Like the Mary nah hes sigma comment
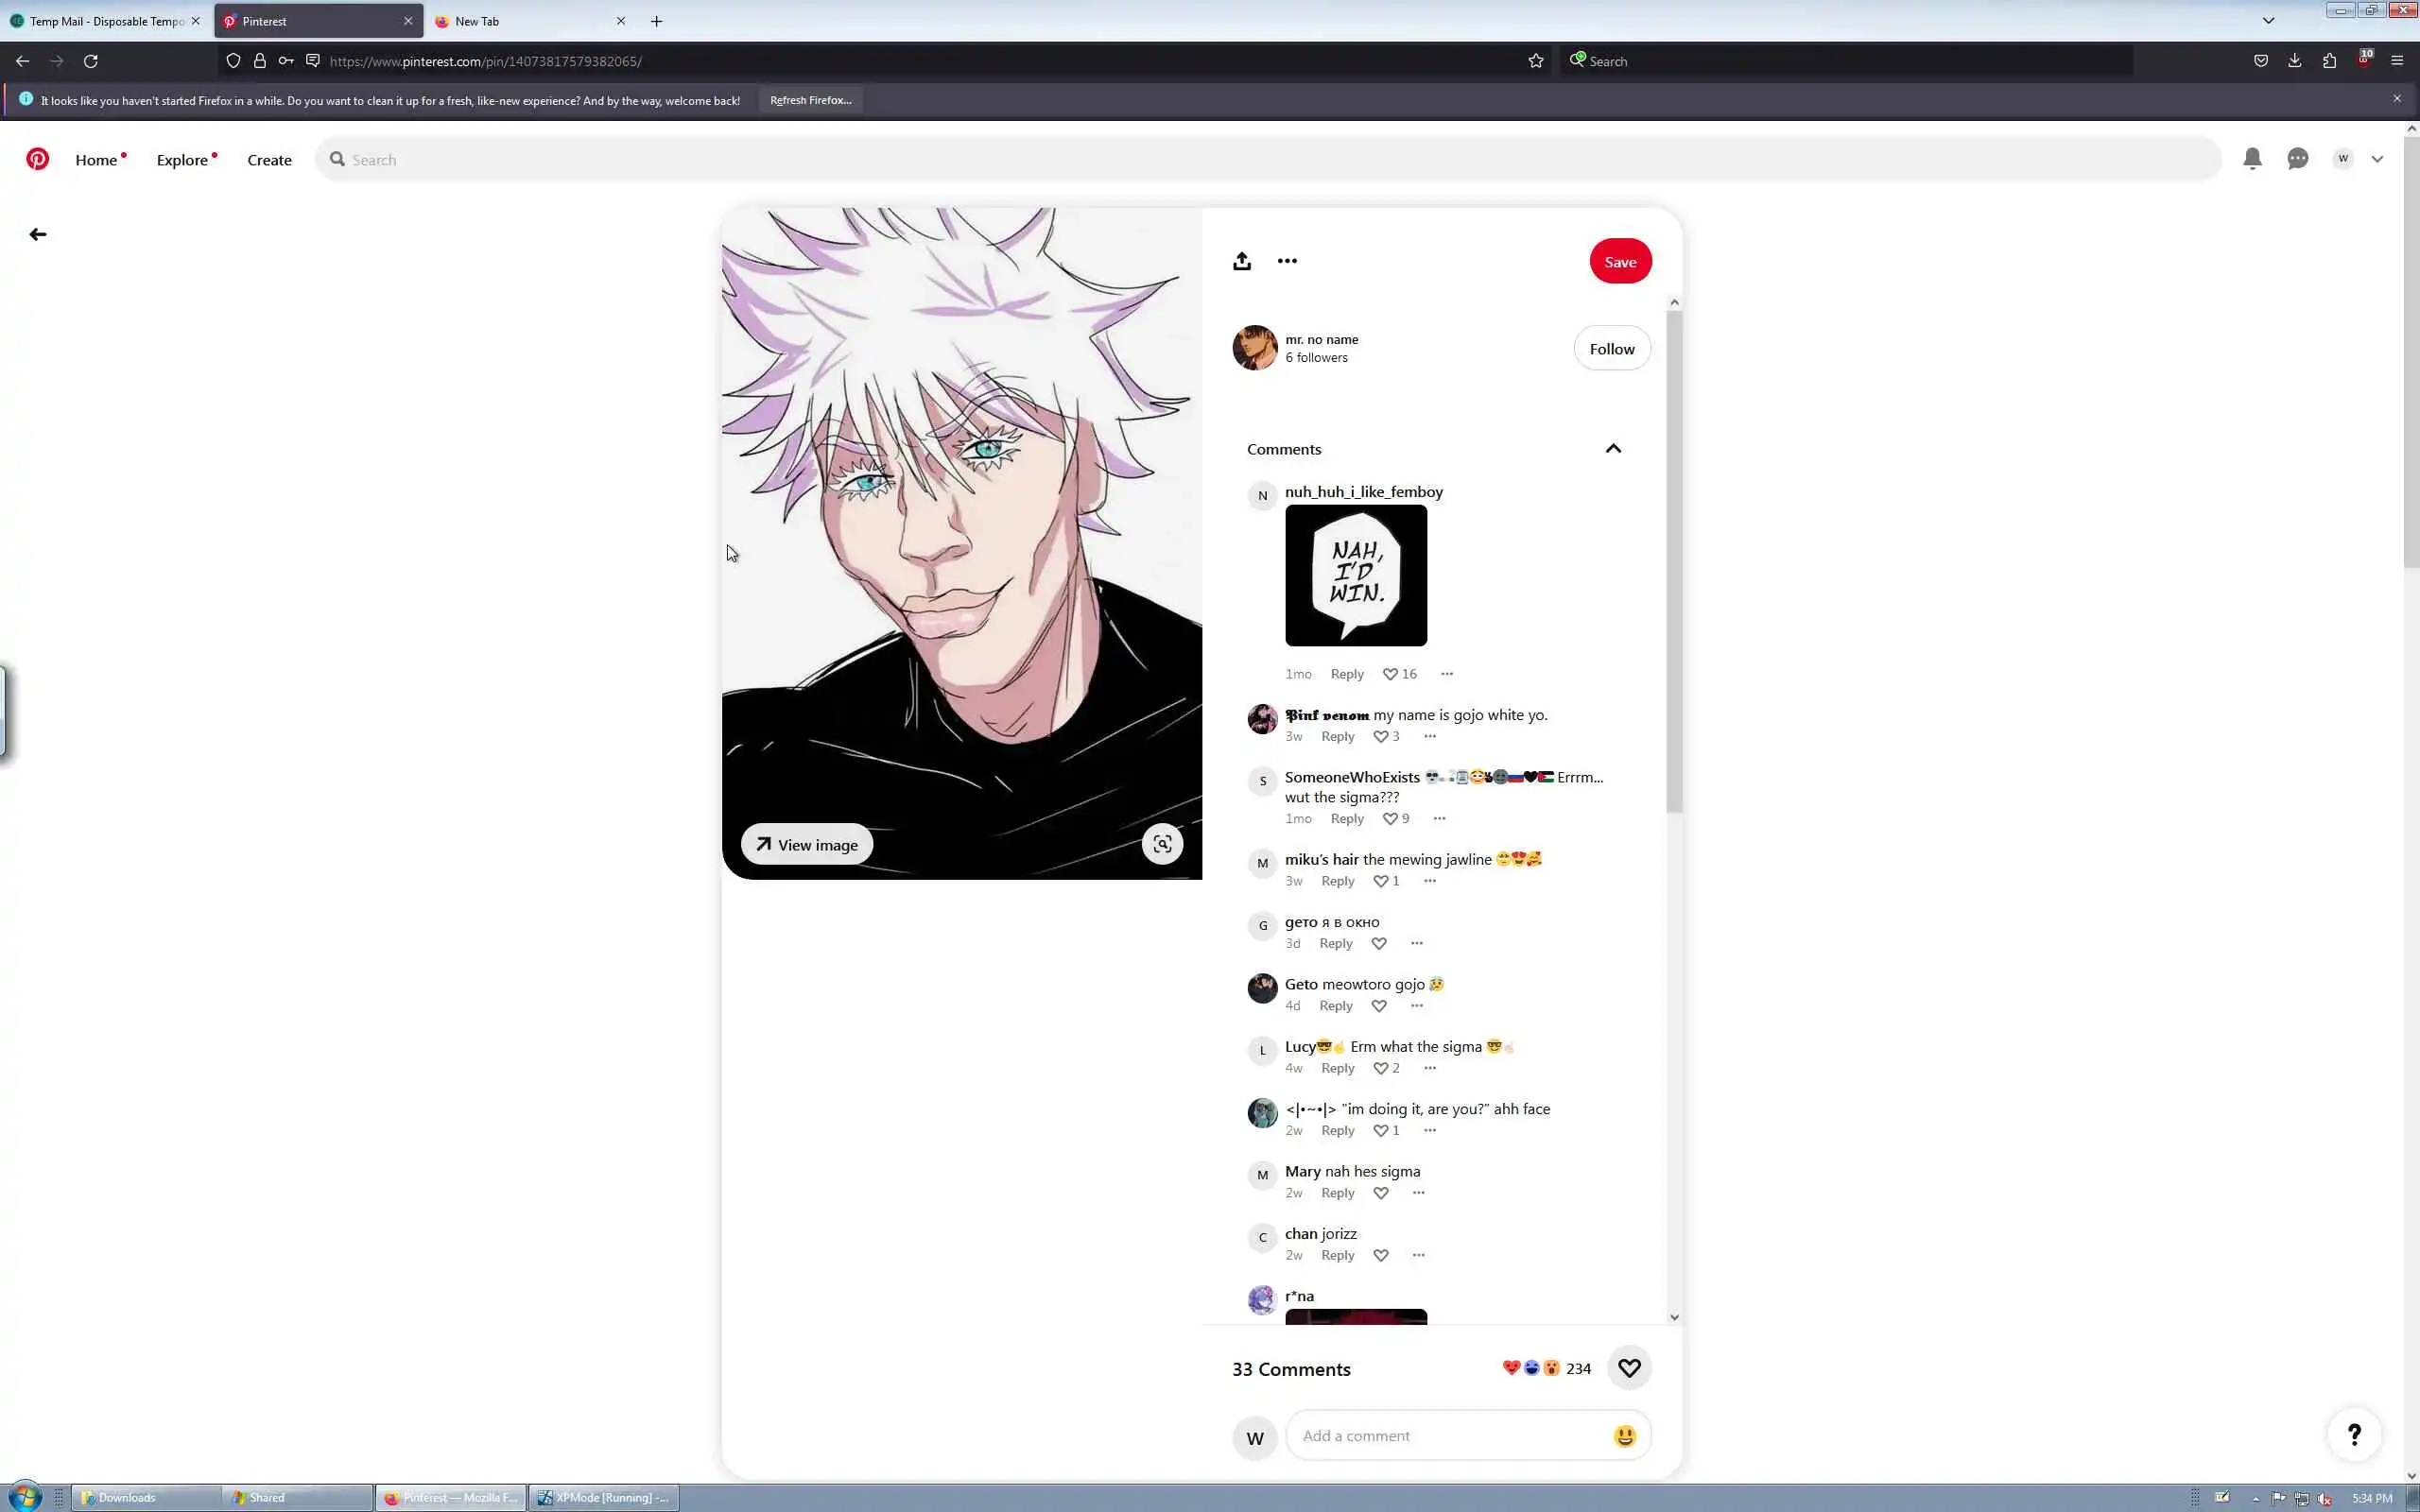The height and width of the screenshot is (1512, 2420). tap(1380, 1193)
